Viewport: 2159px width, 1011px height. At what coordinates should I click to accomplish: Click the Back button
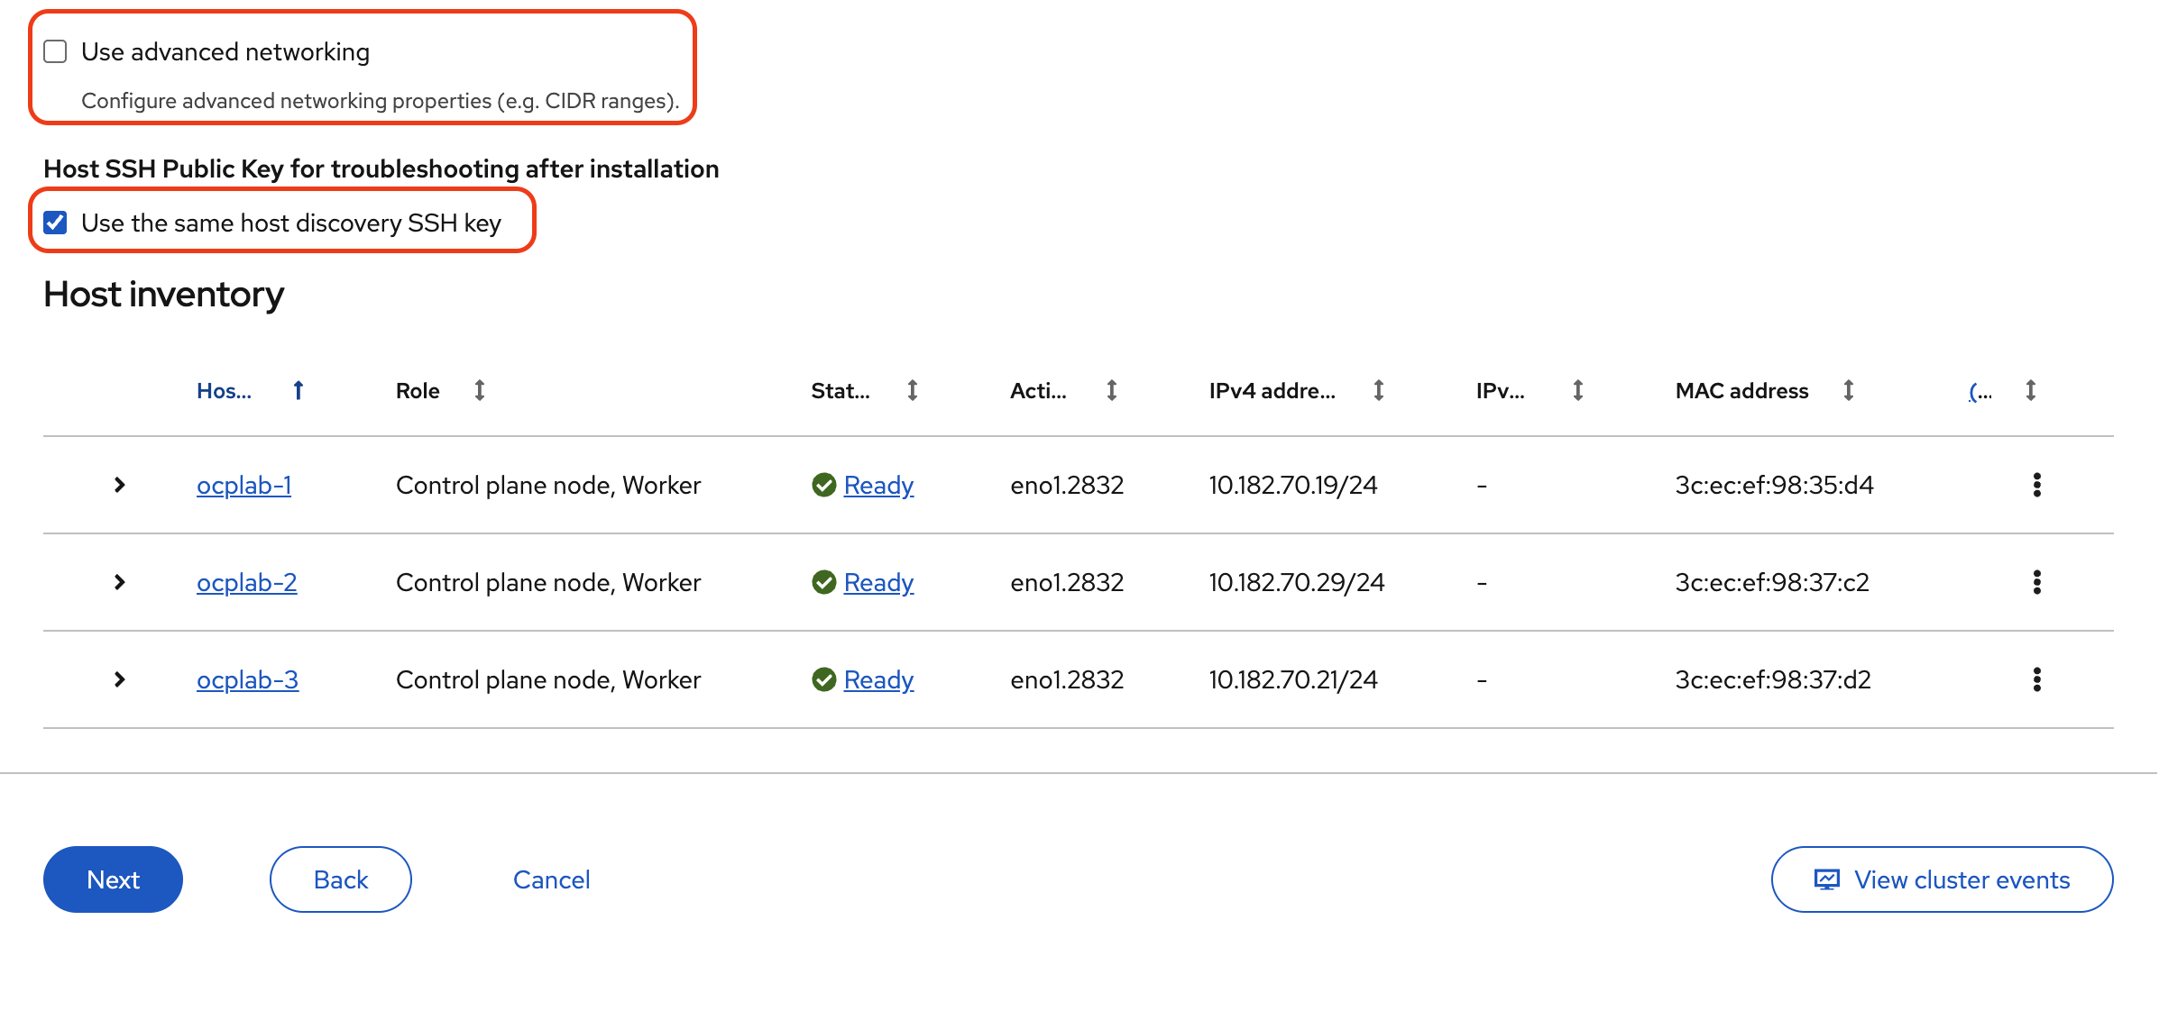(340, 879)
